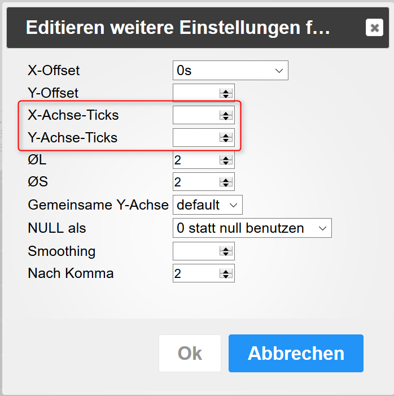The height and width of the screenshot is (396, 394).
Task: Click the Nach Komma stepper arrows
Action: click(226, 274)
